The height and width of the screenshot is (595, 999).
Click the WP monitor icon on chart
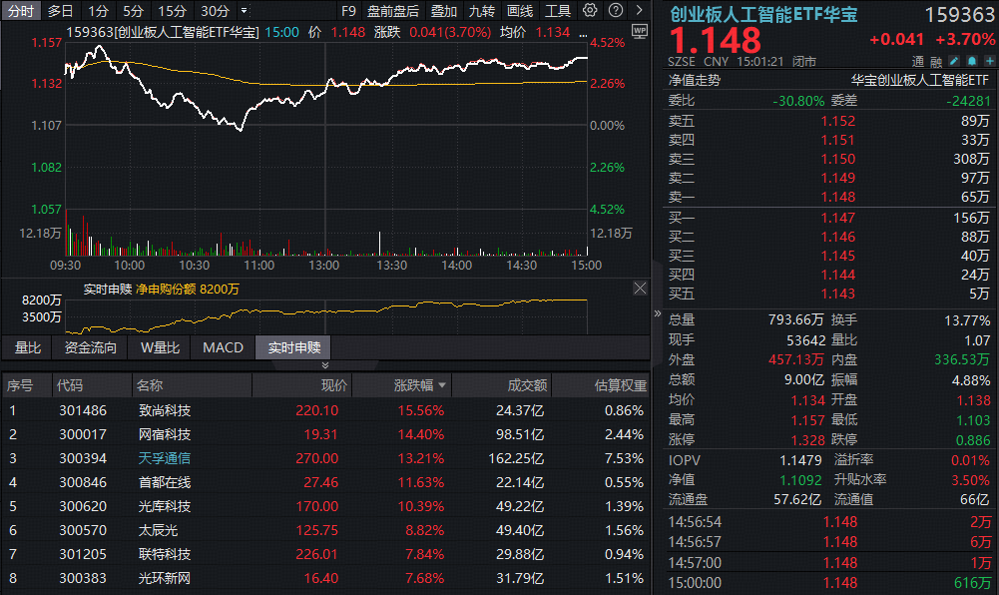point(640,32)
